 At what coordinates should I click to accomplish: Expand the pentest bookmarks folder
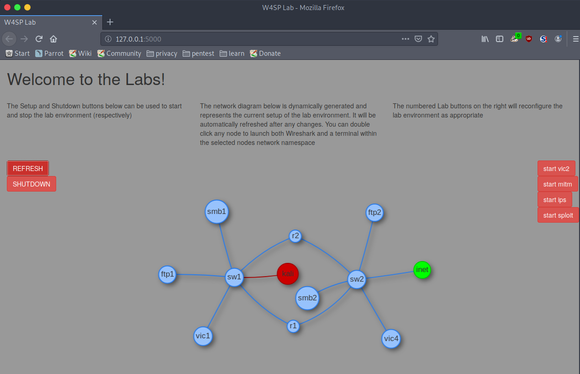198,53
